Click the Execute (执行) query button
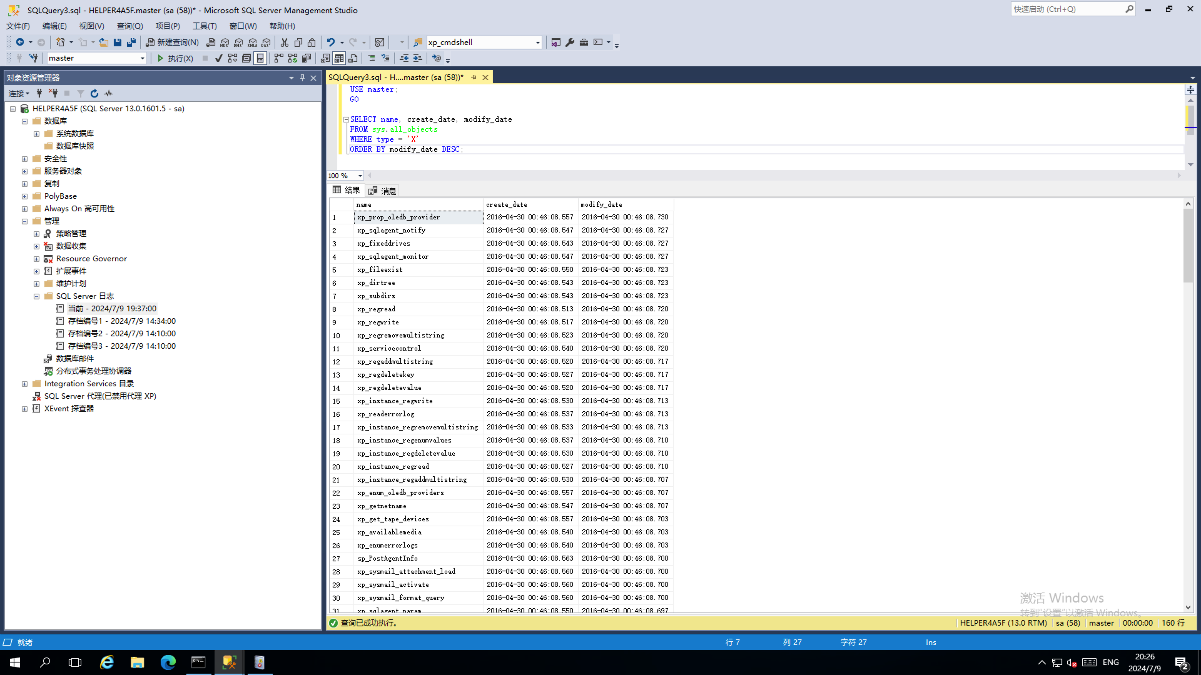 pyautogui.click(x=175, y=58)
